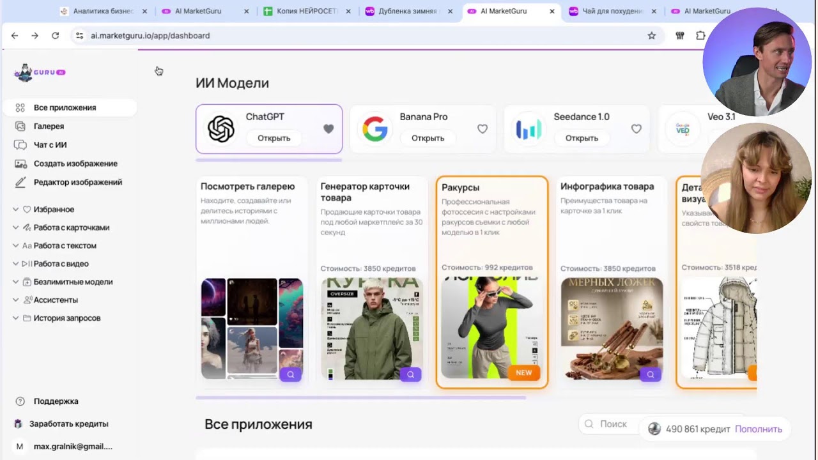Click the Veo 3.1 logo icon
Image resolution: width=818 pixels, height=460 pixels.
(x=683, y=129)
